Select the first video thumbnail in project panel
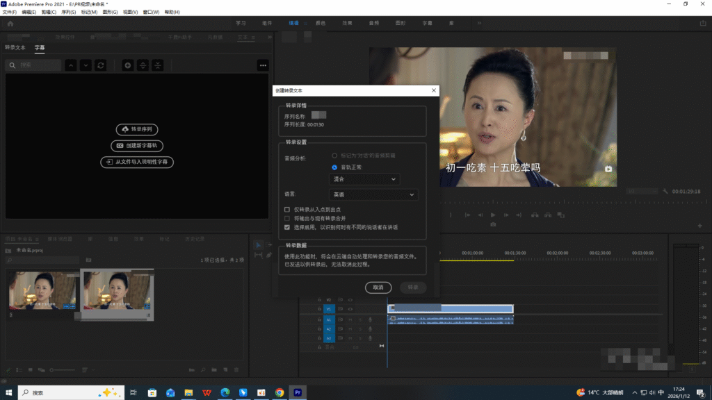Viewport: 712px width, 400px height. tap(42, 290)
